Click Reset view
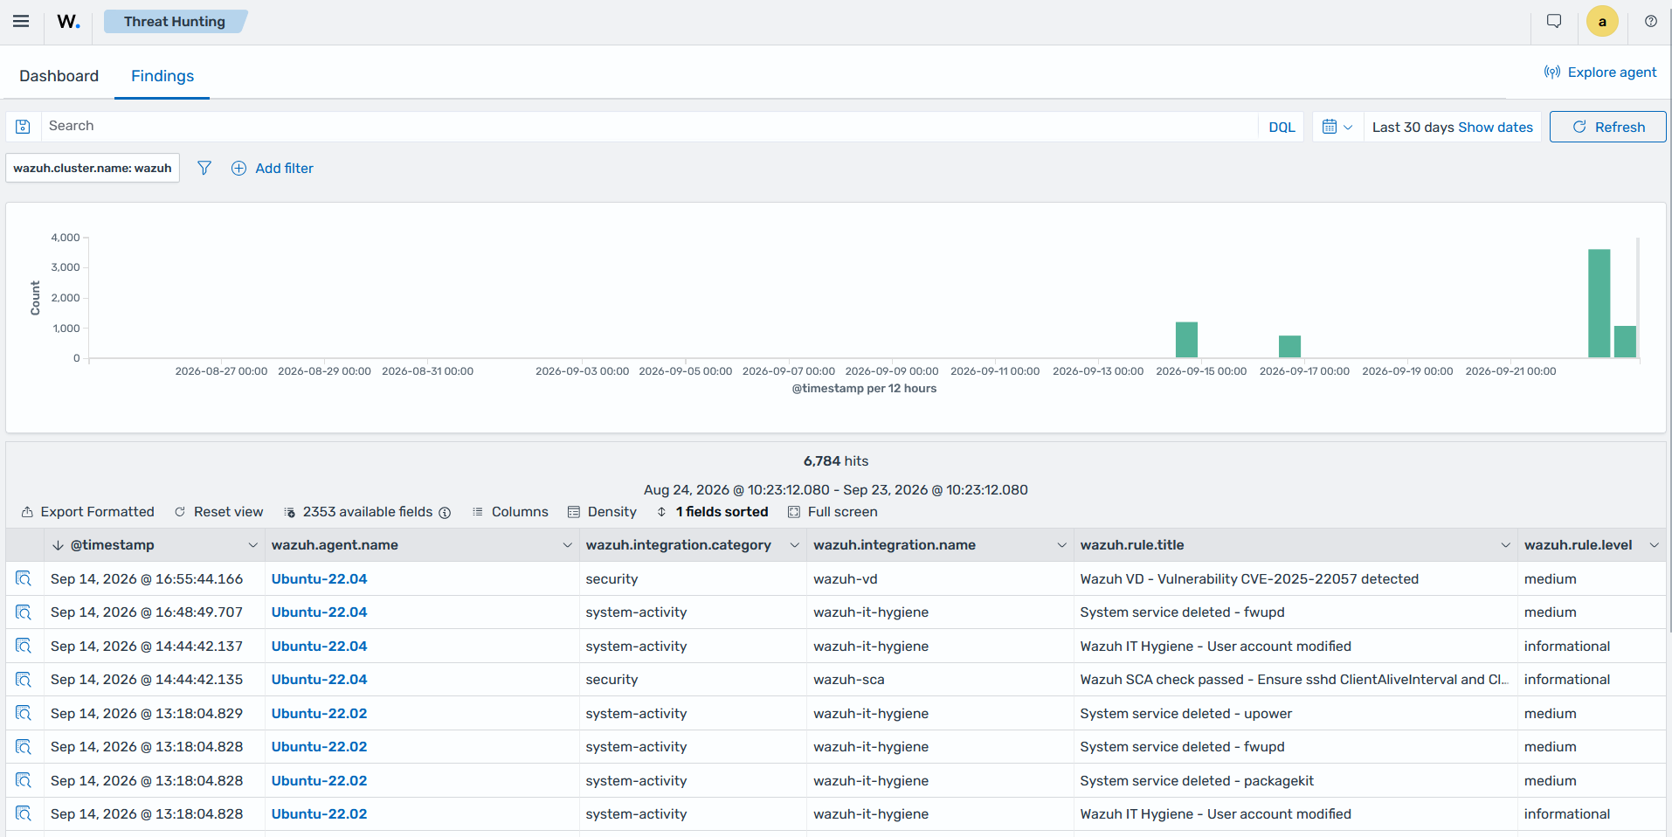 [219, 512]
